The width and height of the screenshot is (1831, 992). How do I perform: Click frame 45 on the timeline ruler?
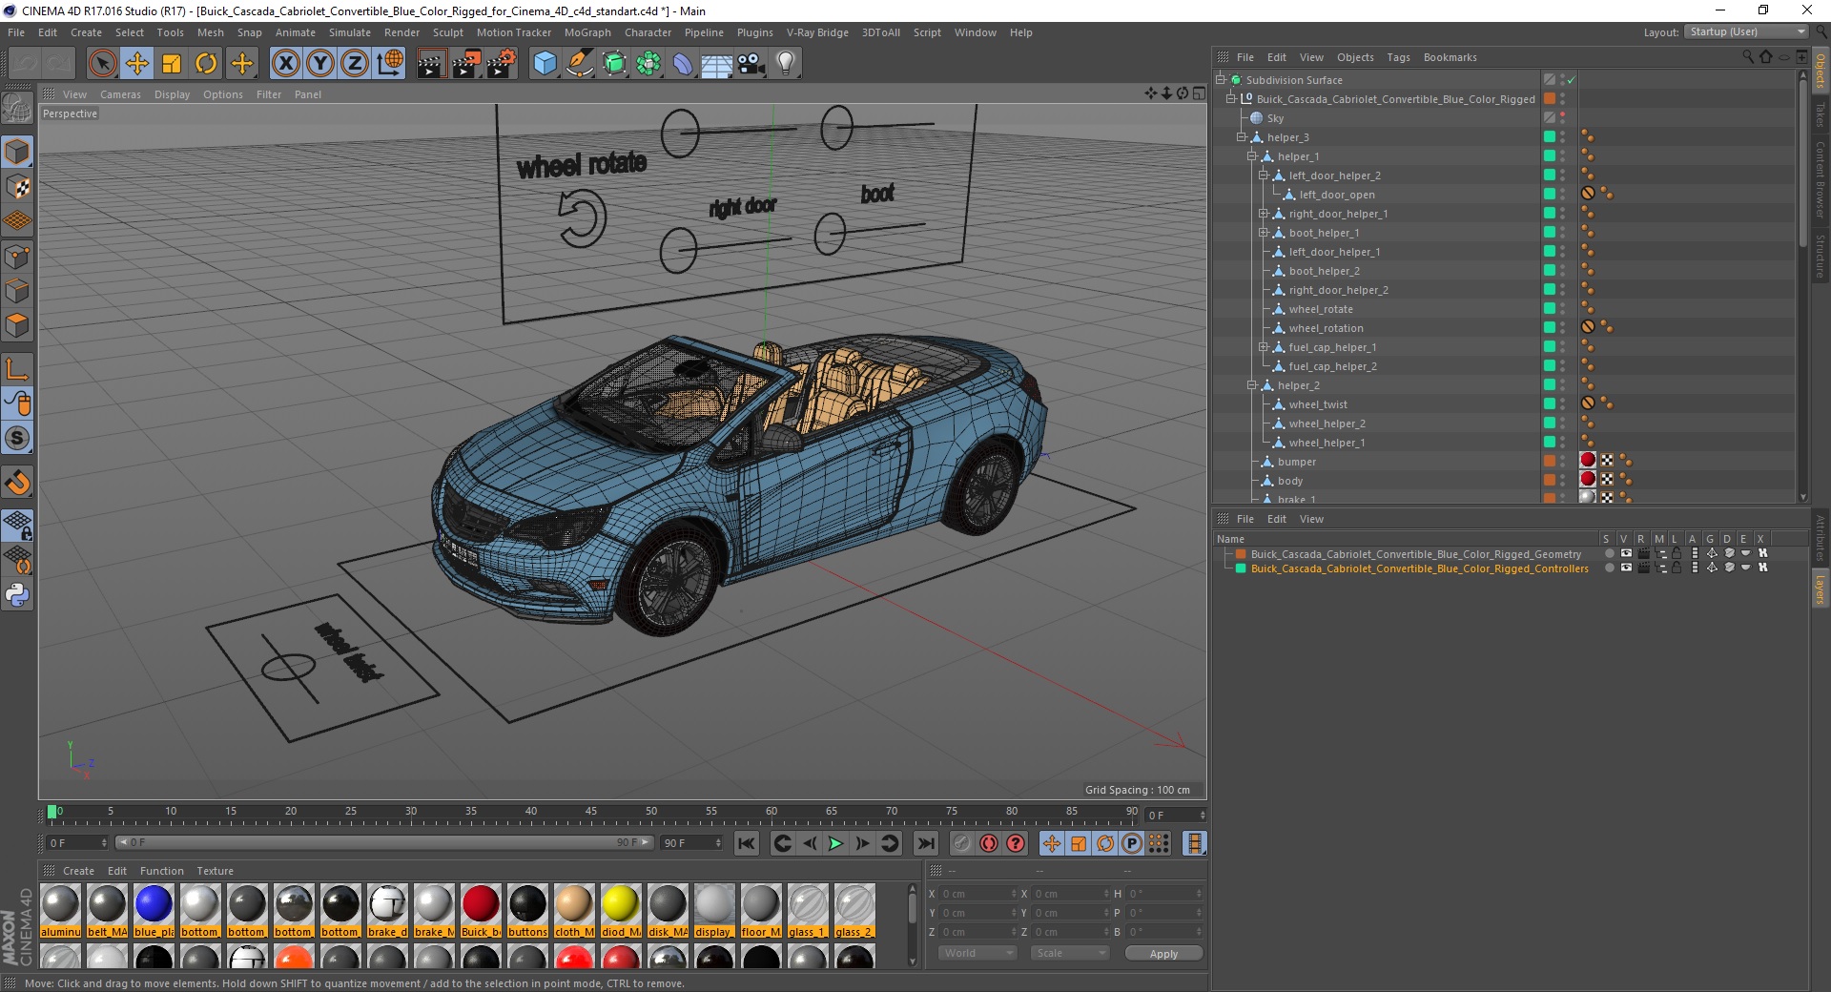(591, 814)
